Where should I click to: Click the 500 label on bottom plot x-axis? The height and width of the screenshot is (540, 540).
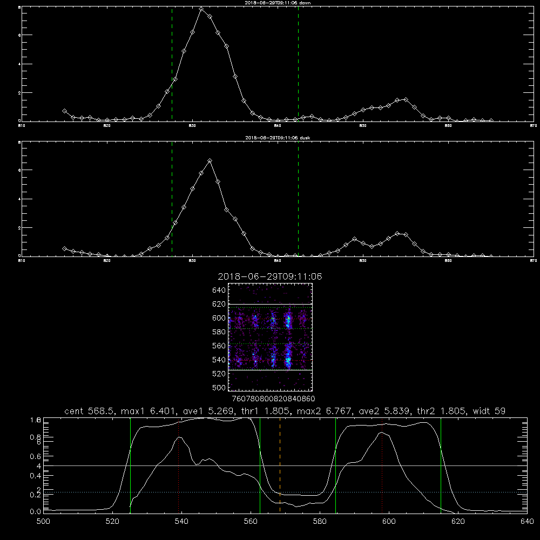point(43,522)
